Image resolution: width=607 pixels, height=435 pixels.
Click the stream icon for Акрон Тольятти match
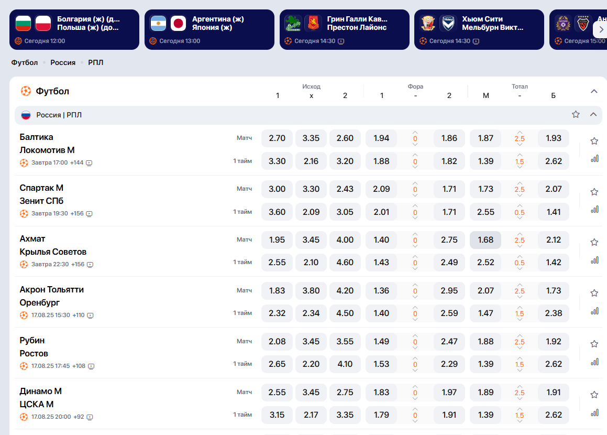(x=90, y=316)
